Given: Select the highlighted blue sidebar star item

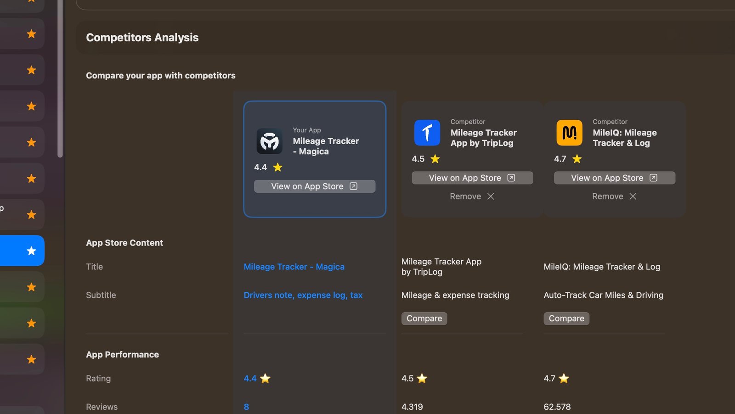Looking at the screenshot, I should (22, 251).
